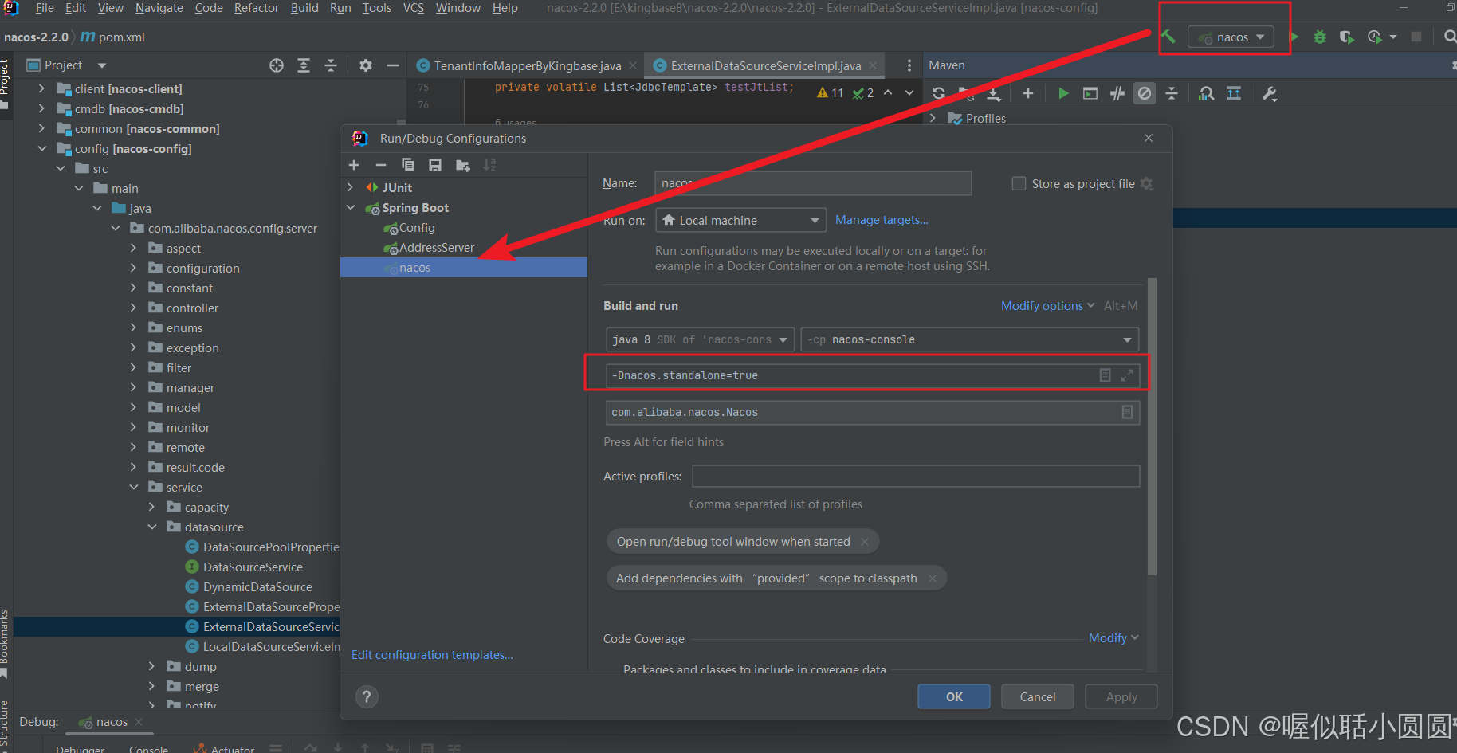Download Maven sources and documentation

tap(994, 94)
